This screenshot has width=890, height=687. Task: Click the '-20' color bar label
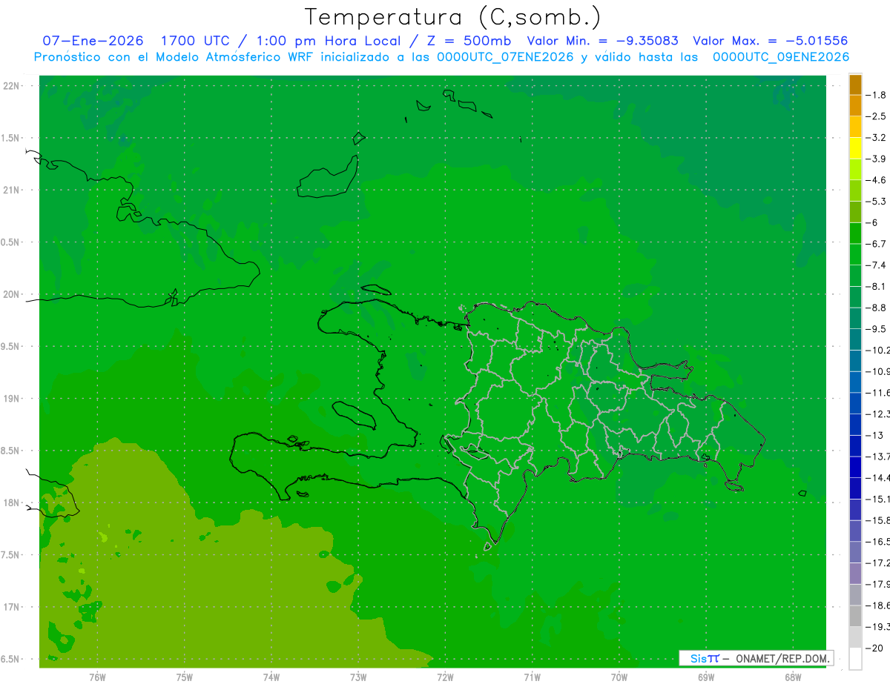pos(873,648)
